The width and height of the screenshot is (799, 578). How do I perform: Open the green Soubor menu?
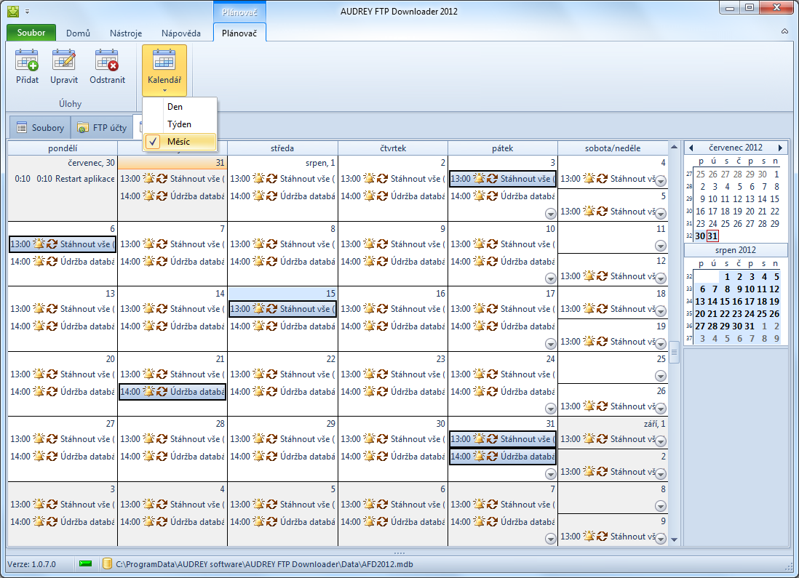pos(31,33)
